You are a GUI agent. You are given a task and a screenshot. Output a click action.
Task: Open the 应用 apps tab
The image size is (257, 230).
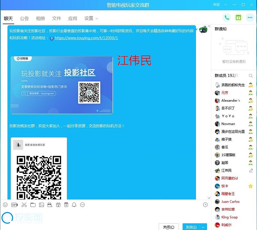tap(73, 19)
